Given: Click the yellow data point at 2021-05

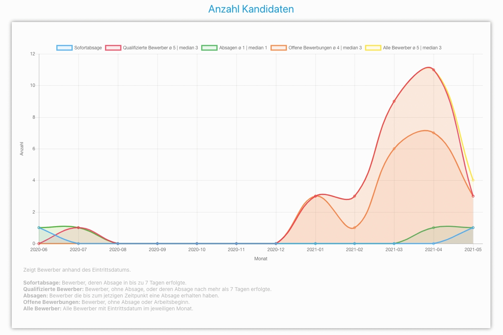Looking at the screenshot, I should coord(473,180).
